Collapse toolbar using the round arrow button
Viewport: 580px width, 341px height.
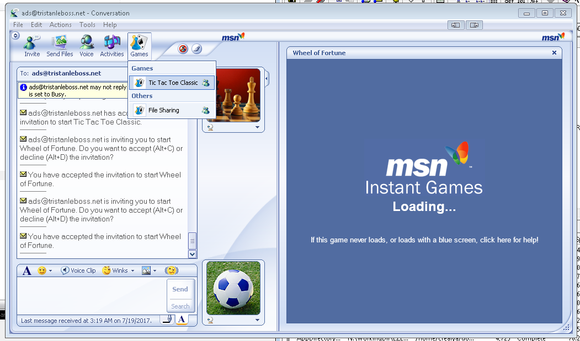coord(15,35)
